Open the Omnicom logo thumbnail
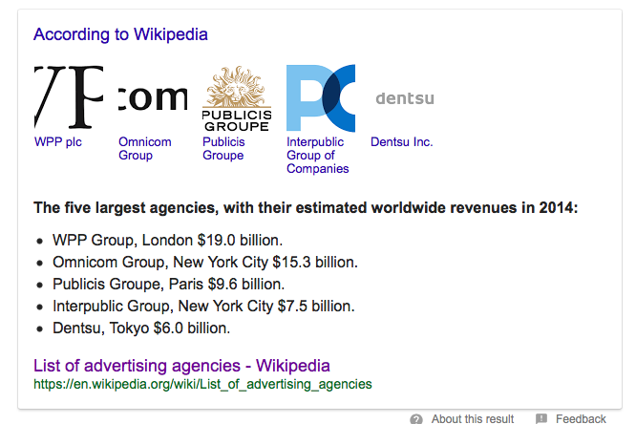 pyautogui.click(x=153, y=97)
